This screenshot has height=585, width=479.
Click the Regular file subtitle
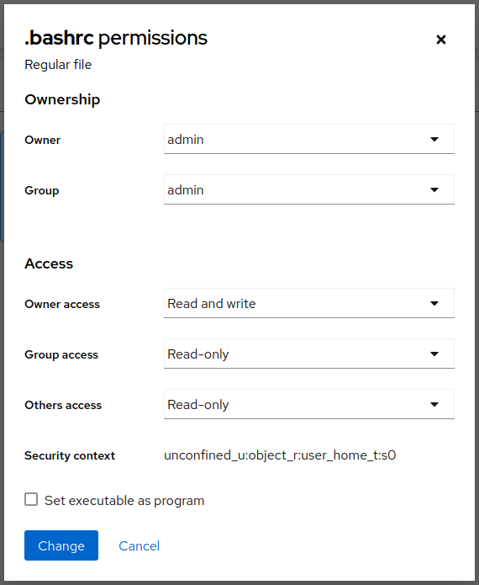coord(58,65)
